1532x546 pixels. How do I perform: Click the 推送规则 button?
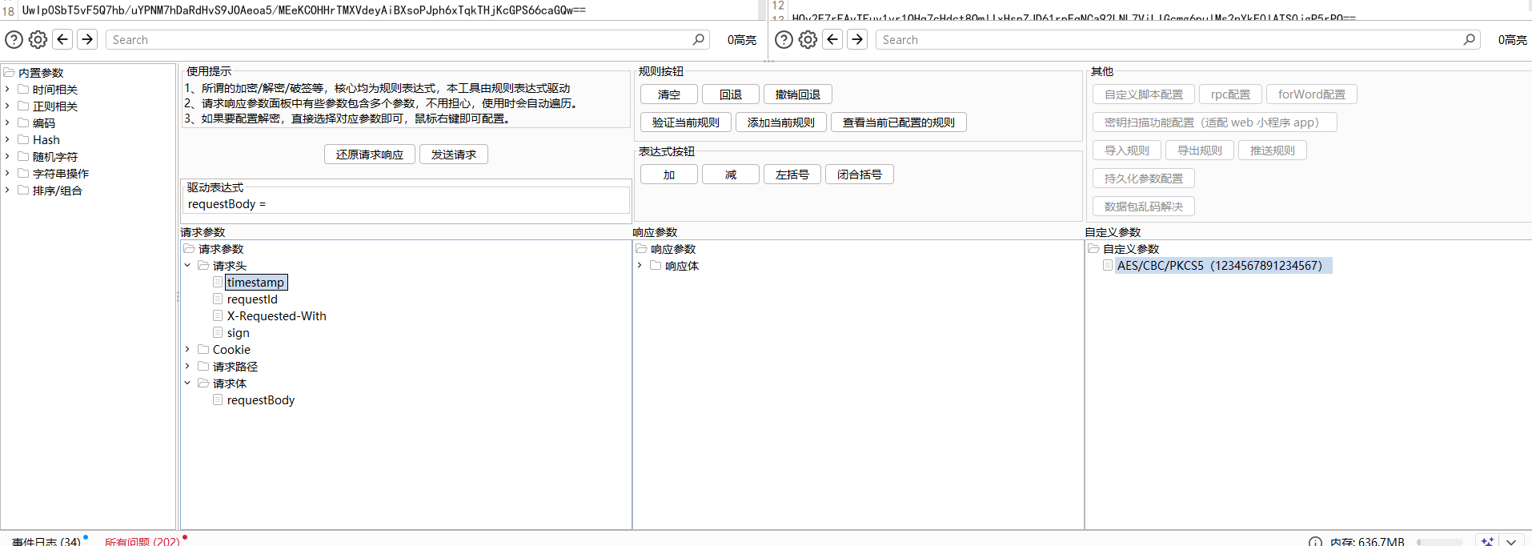(x=1273, y=151)
